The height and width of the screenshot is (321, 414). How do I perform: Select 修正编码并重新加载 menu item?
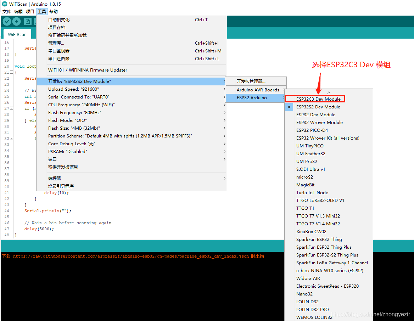point(132,35)
